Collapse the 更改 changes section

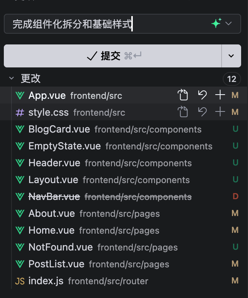pos(11,78)
